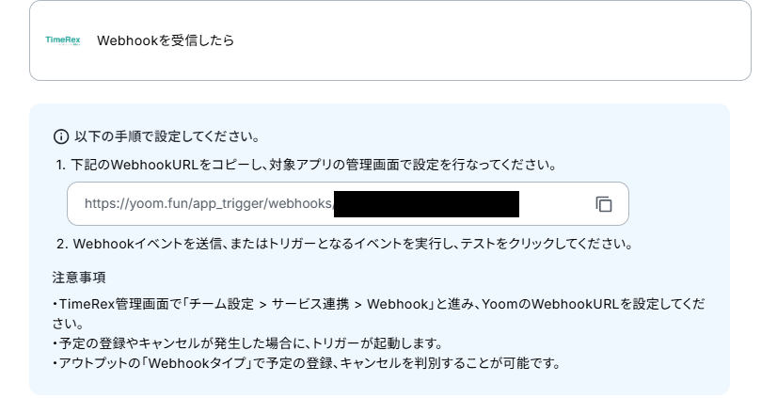
Task: Click the 「Webhookタイプ」 quoted term
Action: pos(198,363)
